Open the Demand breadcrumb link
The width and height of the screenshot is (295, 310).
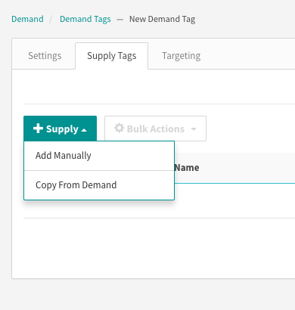click(x=27, y=19)
